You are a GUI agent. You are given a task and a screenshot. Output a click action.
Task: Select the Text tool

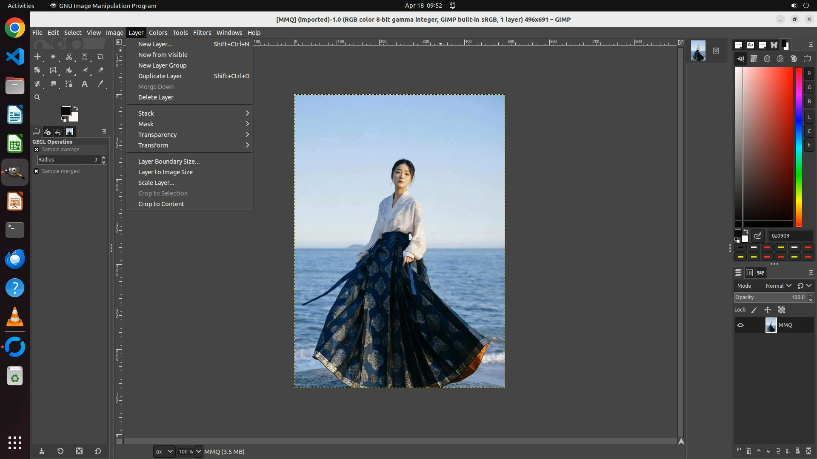click(85, 84)
